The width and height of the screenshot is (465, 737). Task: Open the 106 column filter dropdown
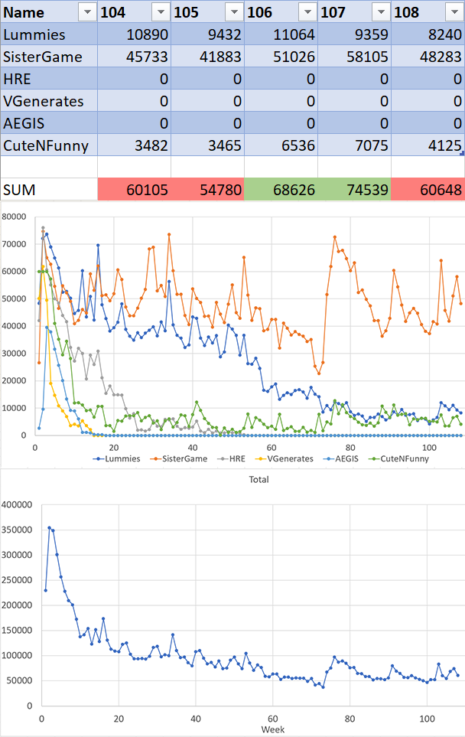coord(307,12)
